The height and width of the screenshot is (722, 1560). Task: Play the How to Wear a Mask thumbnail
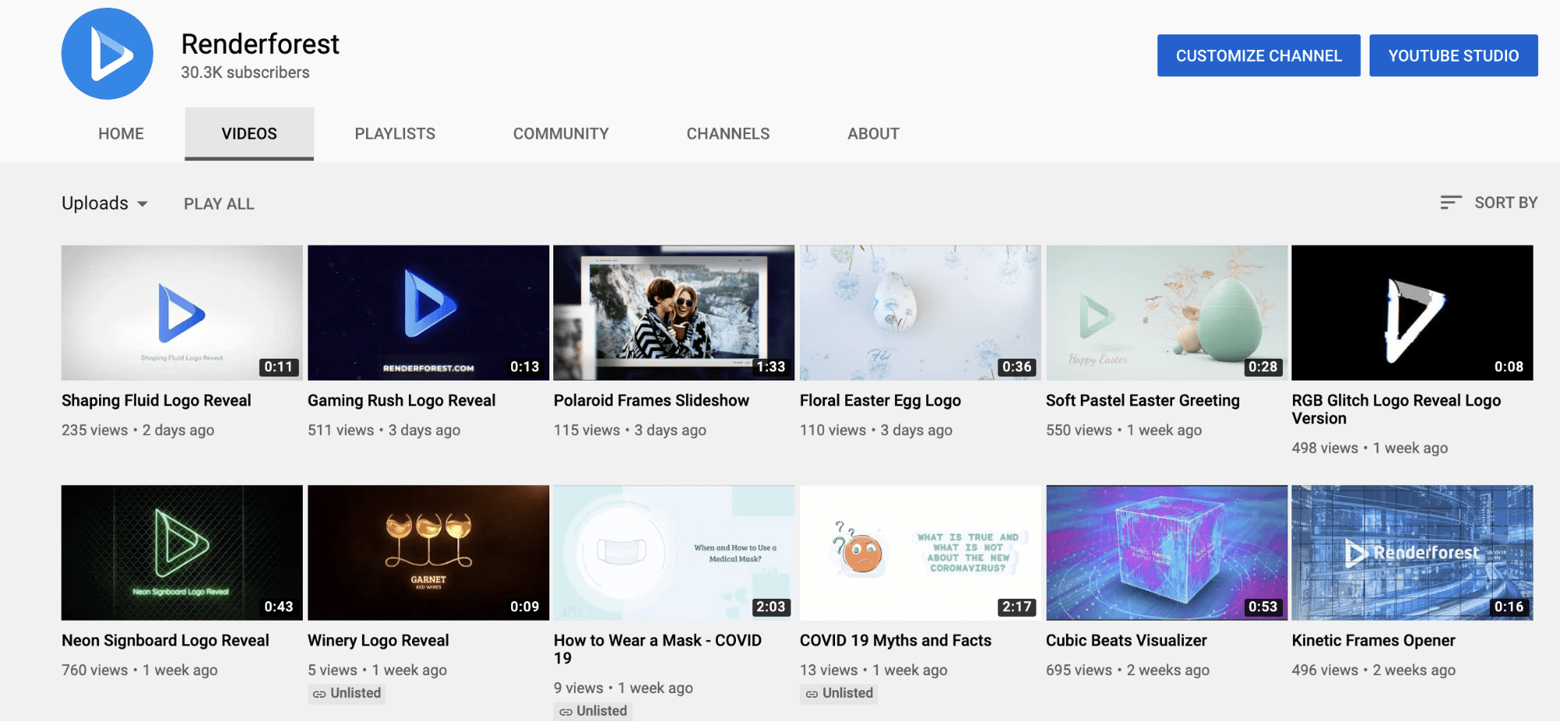(x=674, y=553)
